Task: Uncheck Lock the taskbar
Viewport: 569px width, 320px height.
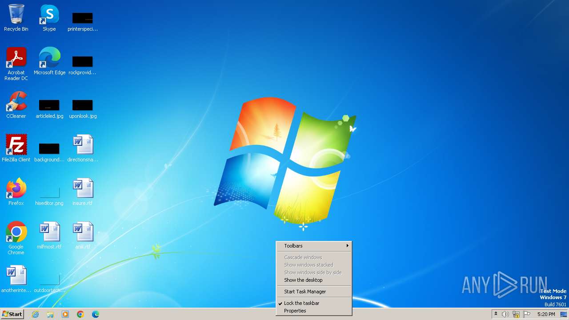Action: [x=314, y=303]
